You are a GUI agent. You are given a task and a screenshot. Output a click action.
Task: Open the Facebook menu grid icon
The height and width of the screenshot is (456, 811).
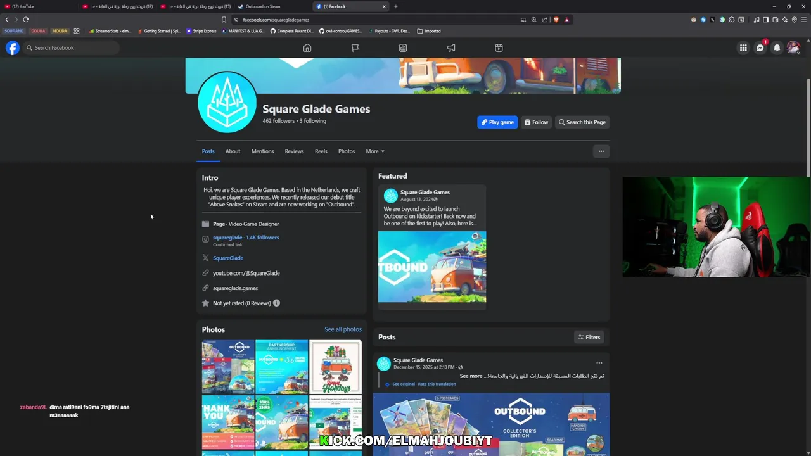pos(743,47)
